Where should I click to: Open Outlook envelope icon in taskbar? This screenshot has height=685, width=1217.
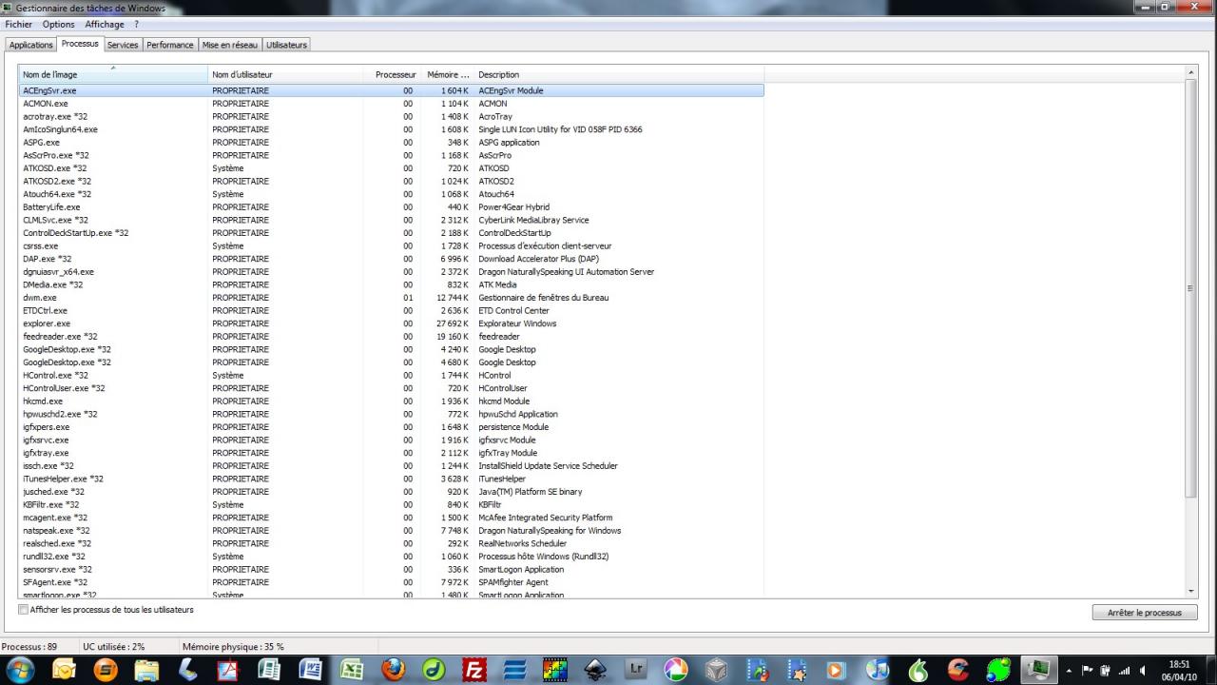pyautogui.click(x=64, y=670)
